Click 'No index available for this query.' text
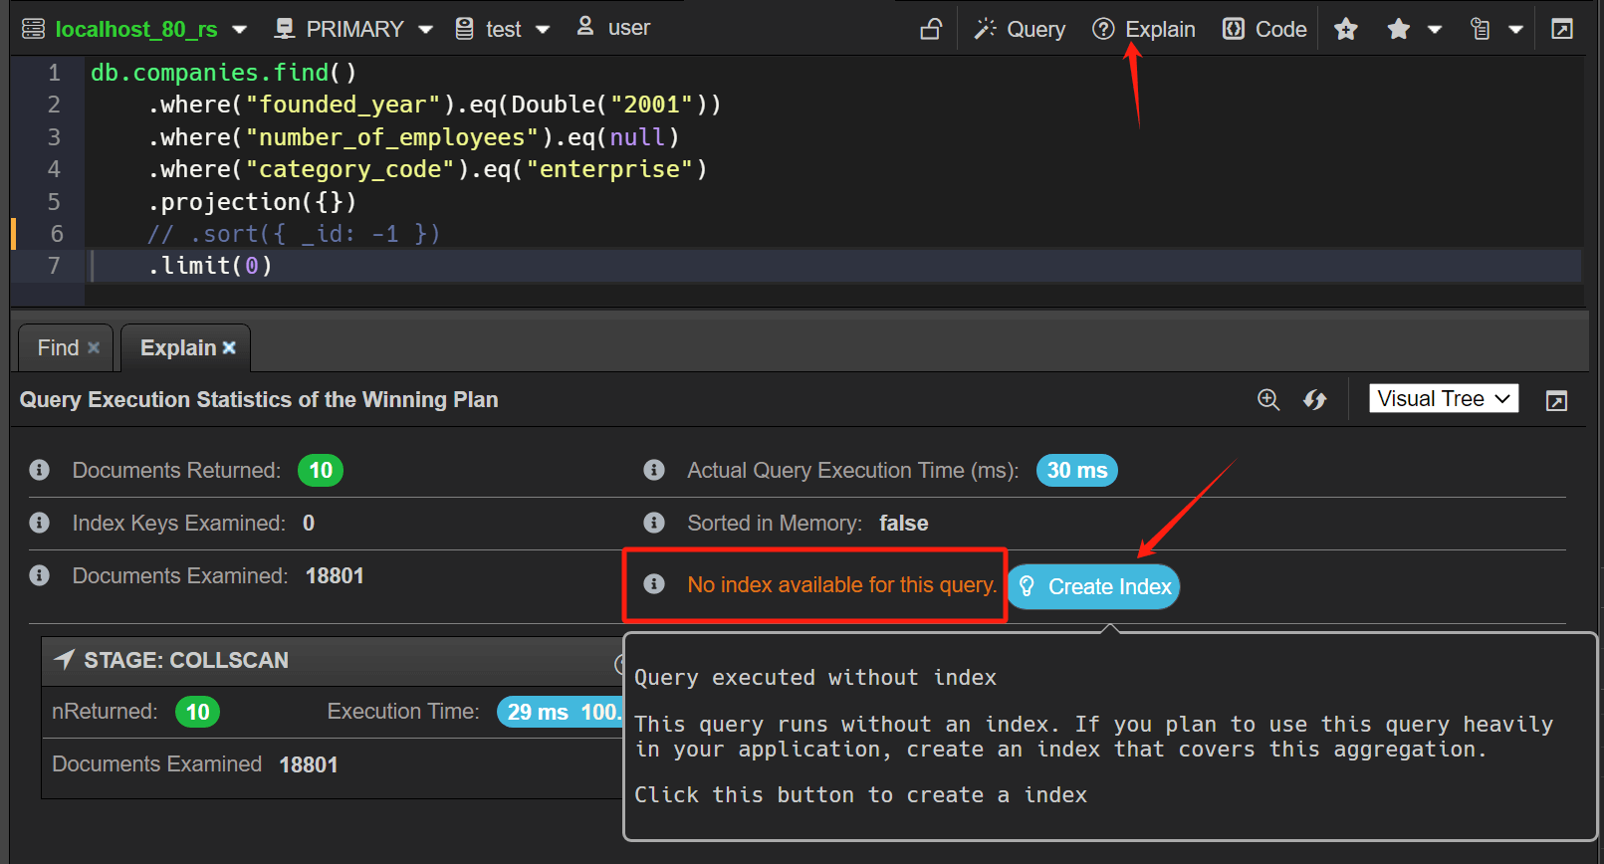Image resolution: width=1604 pixels, height=864 pixels. click(x=842, y=584)
